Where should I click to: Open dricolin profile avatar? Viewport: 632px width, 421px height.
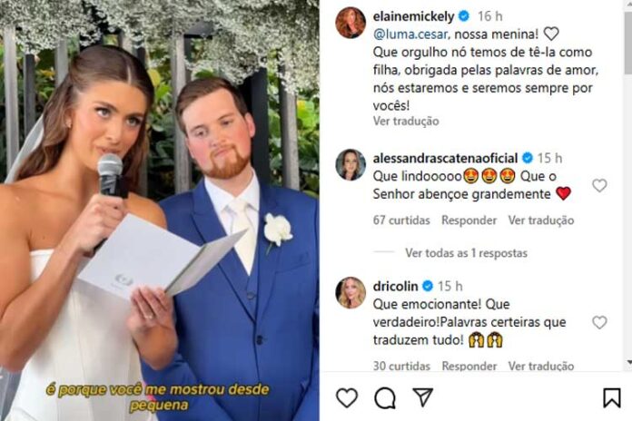(x=351, y=292)
